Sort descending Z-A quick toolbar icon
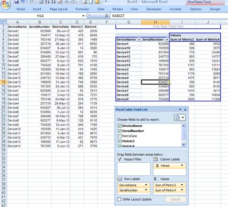Viewport: 228px width, 207px height. [53, 2]
